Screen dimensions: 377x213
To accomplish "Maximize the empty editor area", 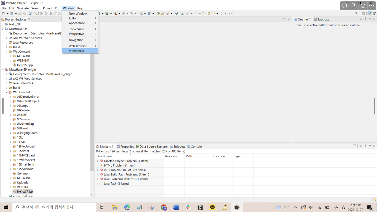I will pyautogui.click(x=289, y=19).
